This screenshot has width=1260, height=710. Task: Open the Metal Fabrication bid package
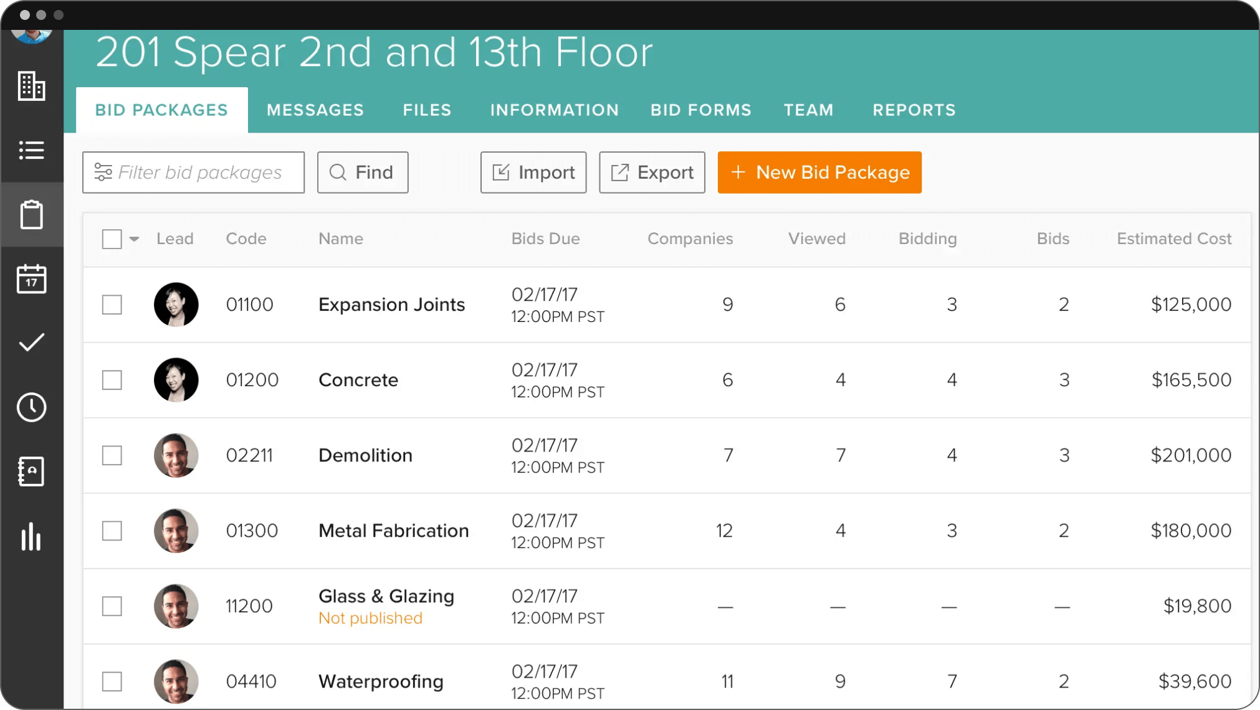(x=393, y=531)
